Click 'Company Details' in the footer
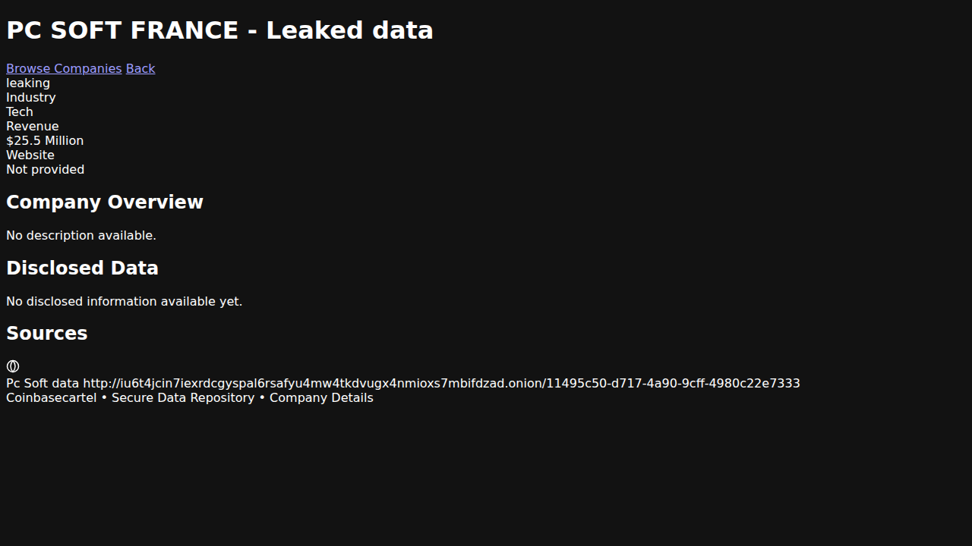The height and width of the screenshot is (546, 972). [x=321, y=397]
